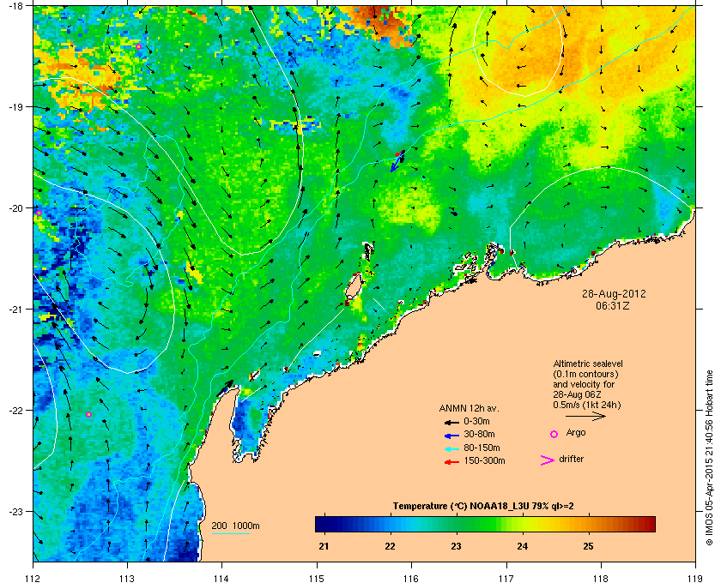Click the latitude axis label -21

[x=15, y=310]
